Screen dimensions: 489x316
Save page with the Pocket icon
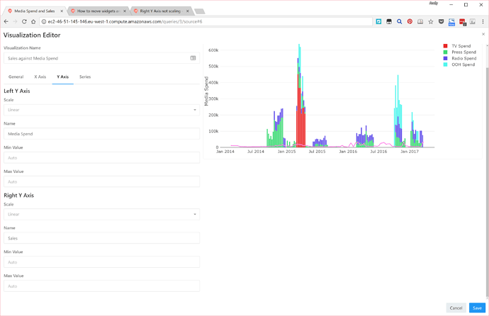click(x=441, y=21)
